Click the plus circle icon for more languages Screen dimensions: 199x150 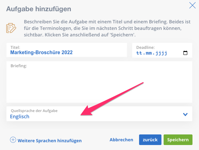[x=13, y=140]
